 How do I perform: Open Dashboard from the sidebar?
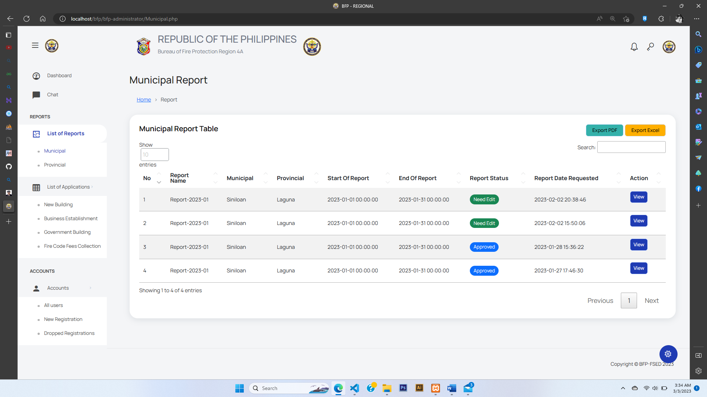(59, 75)
